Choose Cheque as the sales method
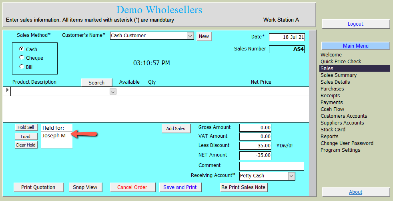The image size is (393, 201). click(22, 58)
